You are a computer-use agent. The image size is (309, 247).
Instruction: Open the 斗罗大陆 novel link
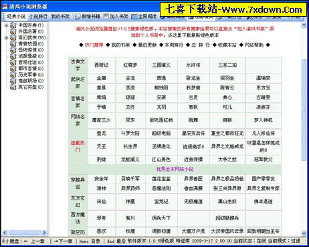[130, 134]
